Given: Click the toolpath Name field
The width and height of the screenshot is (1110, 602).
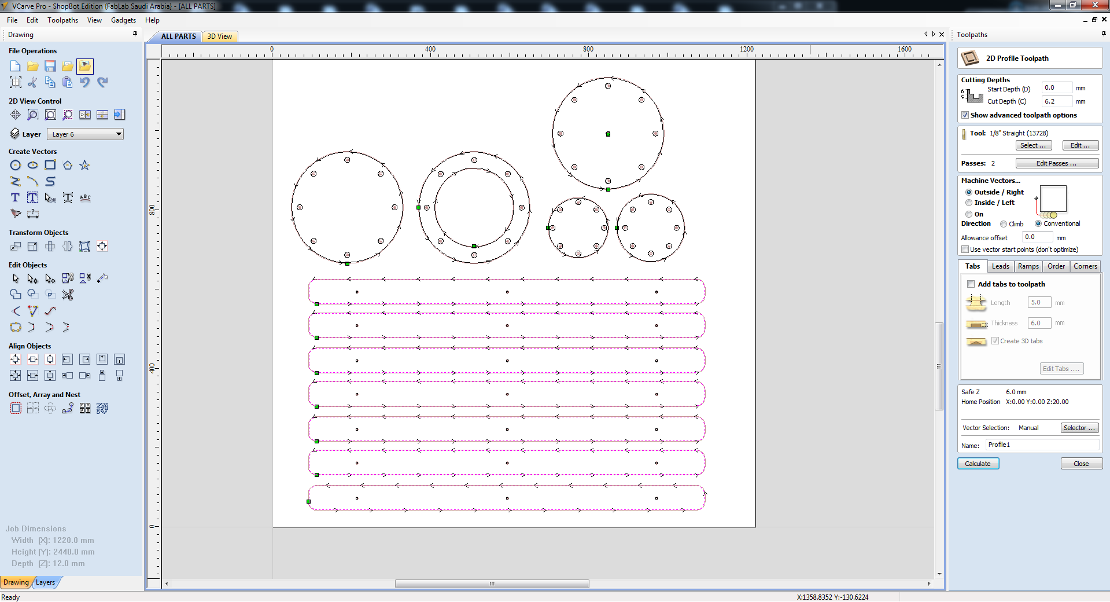Looking at the screenshot, I should point(1042,445).
